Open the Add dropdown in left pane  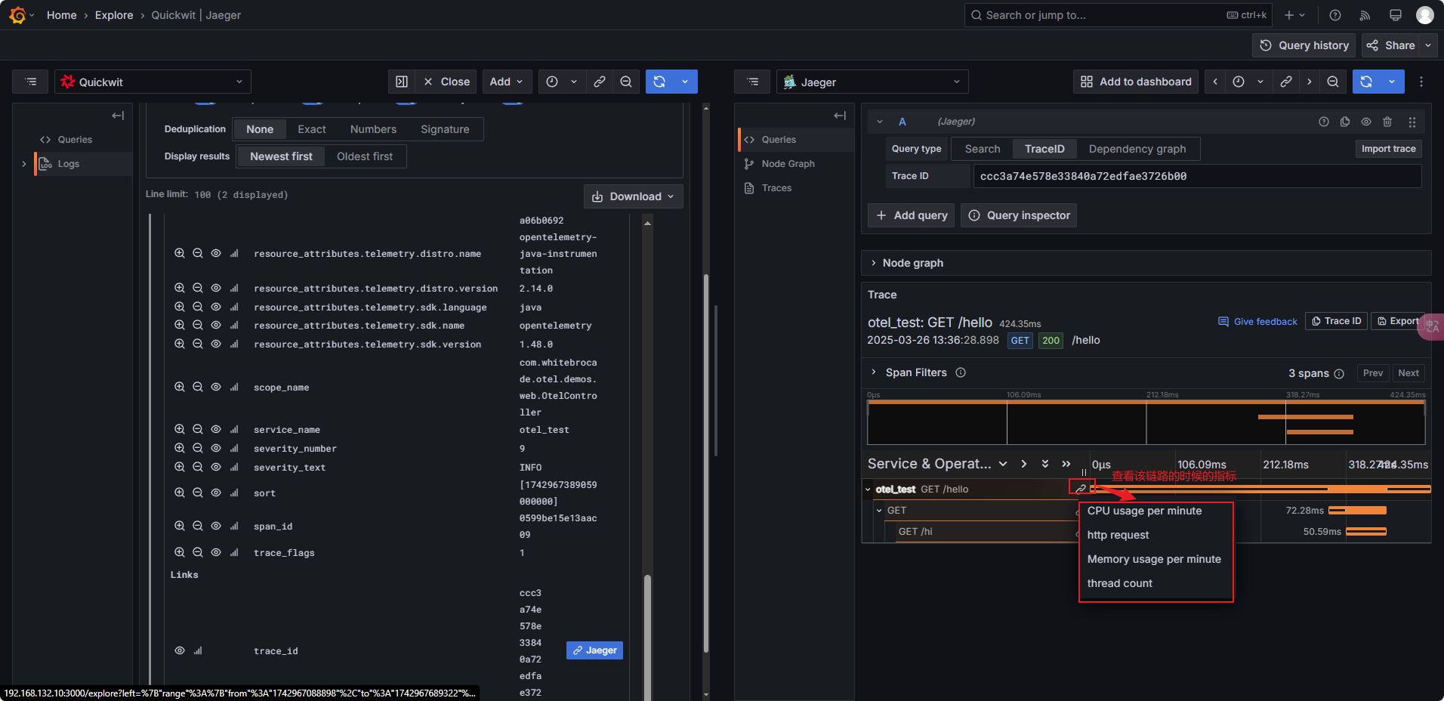click(x=507, y=82)
